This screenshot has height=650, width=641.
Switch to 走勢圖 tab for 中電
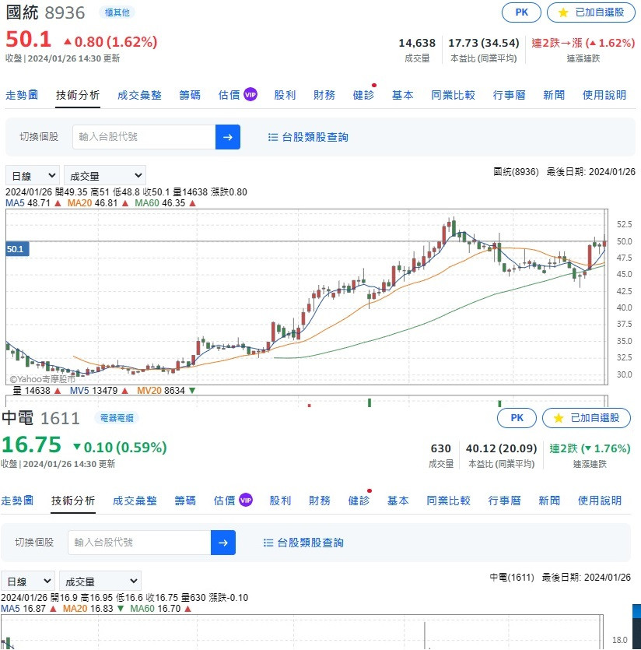coord(17,501)
